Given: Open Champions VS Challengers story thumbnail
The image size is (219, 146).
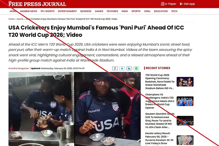Looking at the screenshot, I should coord(185,101).
